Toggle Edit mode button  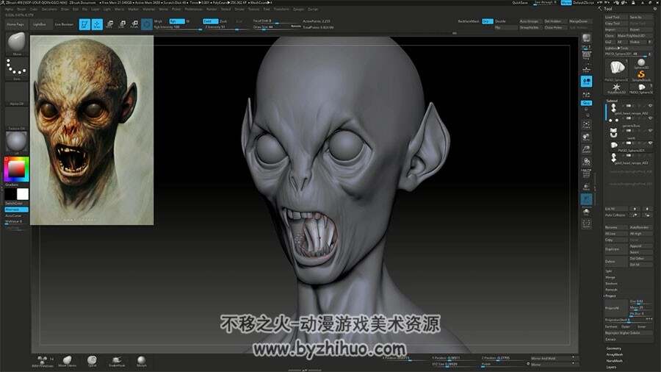click(84, 24)
